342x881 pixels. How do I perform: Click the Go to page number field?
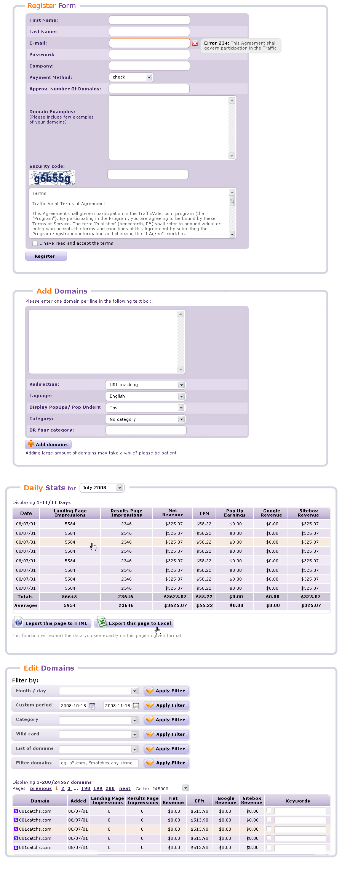coord(166,789)
